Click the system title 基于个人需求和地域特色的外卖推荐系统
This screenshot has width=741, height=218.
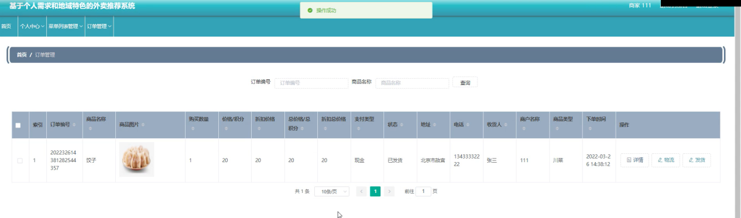(73, 6)
